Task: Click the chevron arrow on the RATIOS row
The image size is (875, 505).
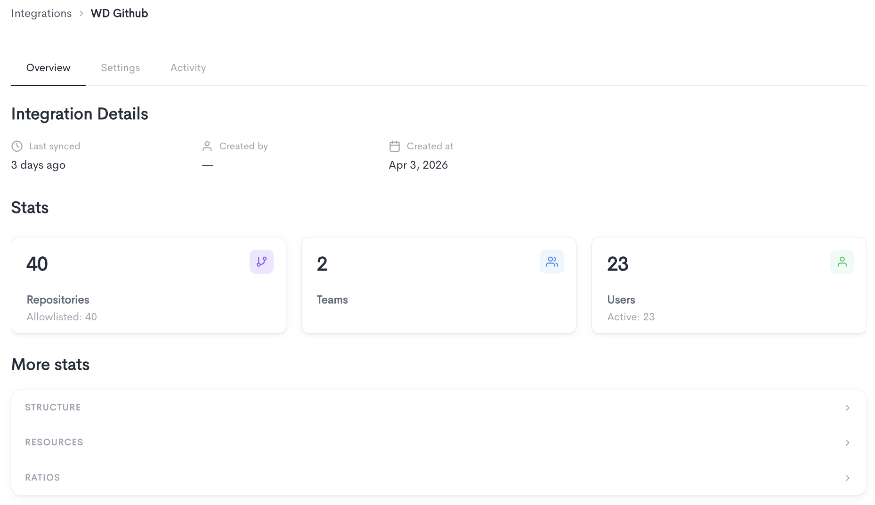Action: 847,478
